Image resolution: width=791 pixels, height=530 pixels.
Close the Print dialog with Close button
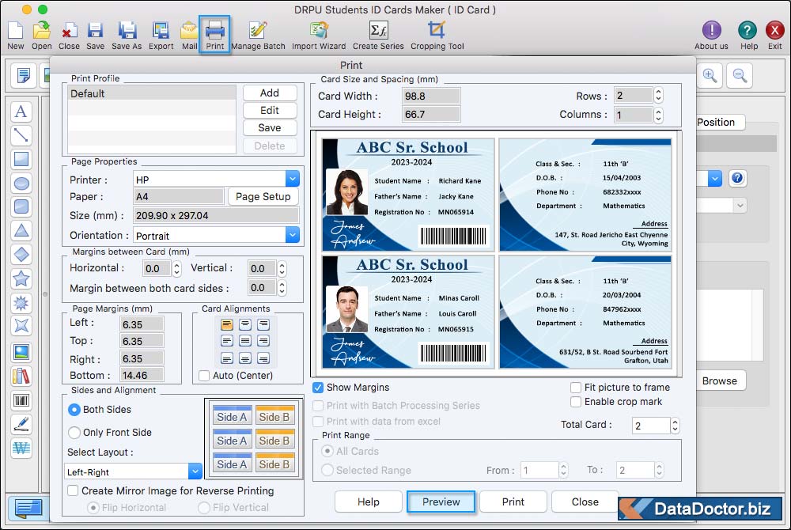pos(585,502)
